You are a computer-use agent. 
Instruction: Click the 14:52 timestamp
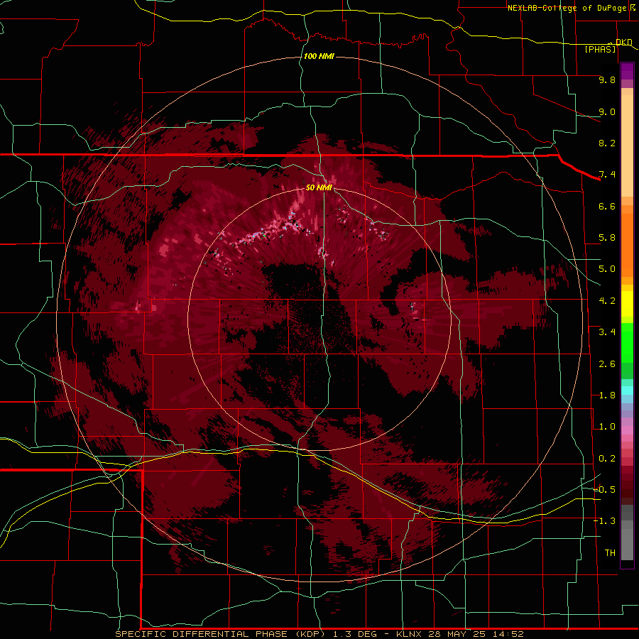pos(508,634)
